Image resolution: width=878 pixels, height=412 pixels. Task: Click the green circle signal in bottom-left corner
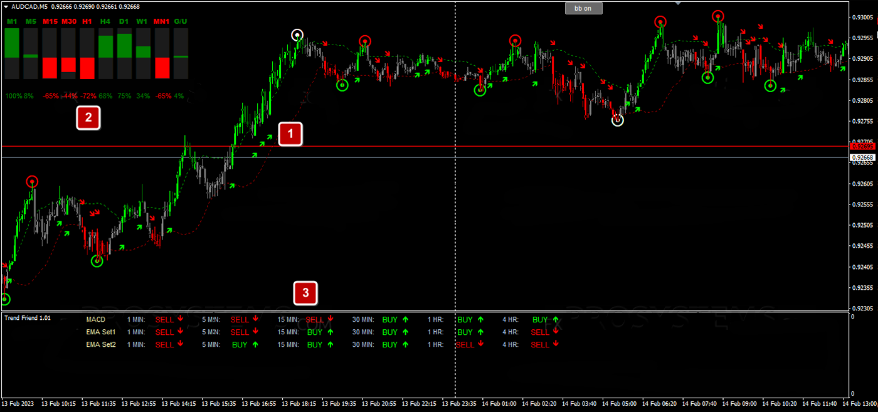(x=5, y=299)
